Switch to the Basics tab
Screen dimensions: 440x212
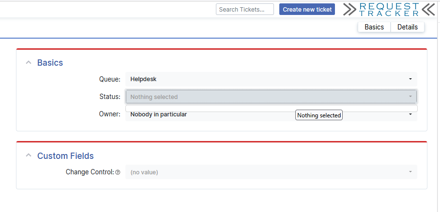(x=374, y=27)
